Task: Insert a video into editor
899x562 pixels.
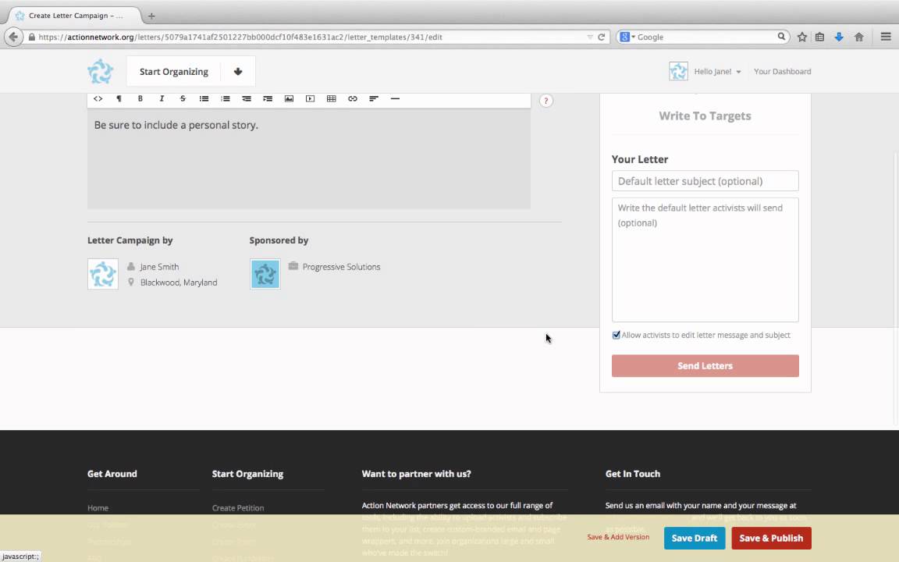Action: (x=310, y=98)
